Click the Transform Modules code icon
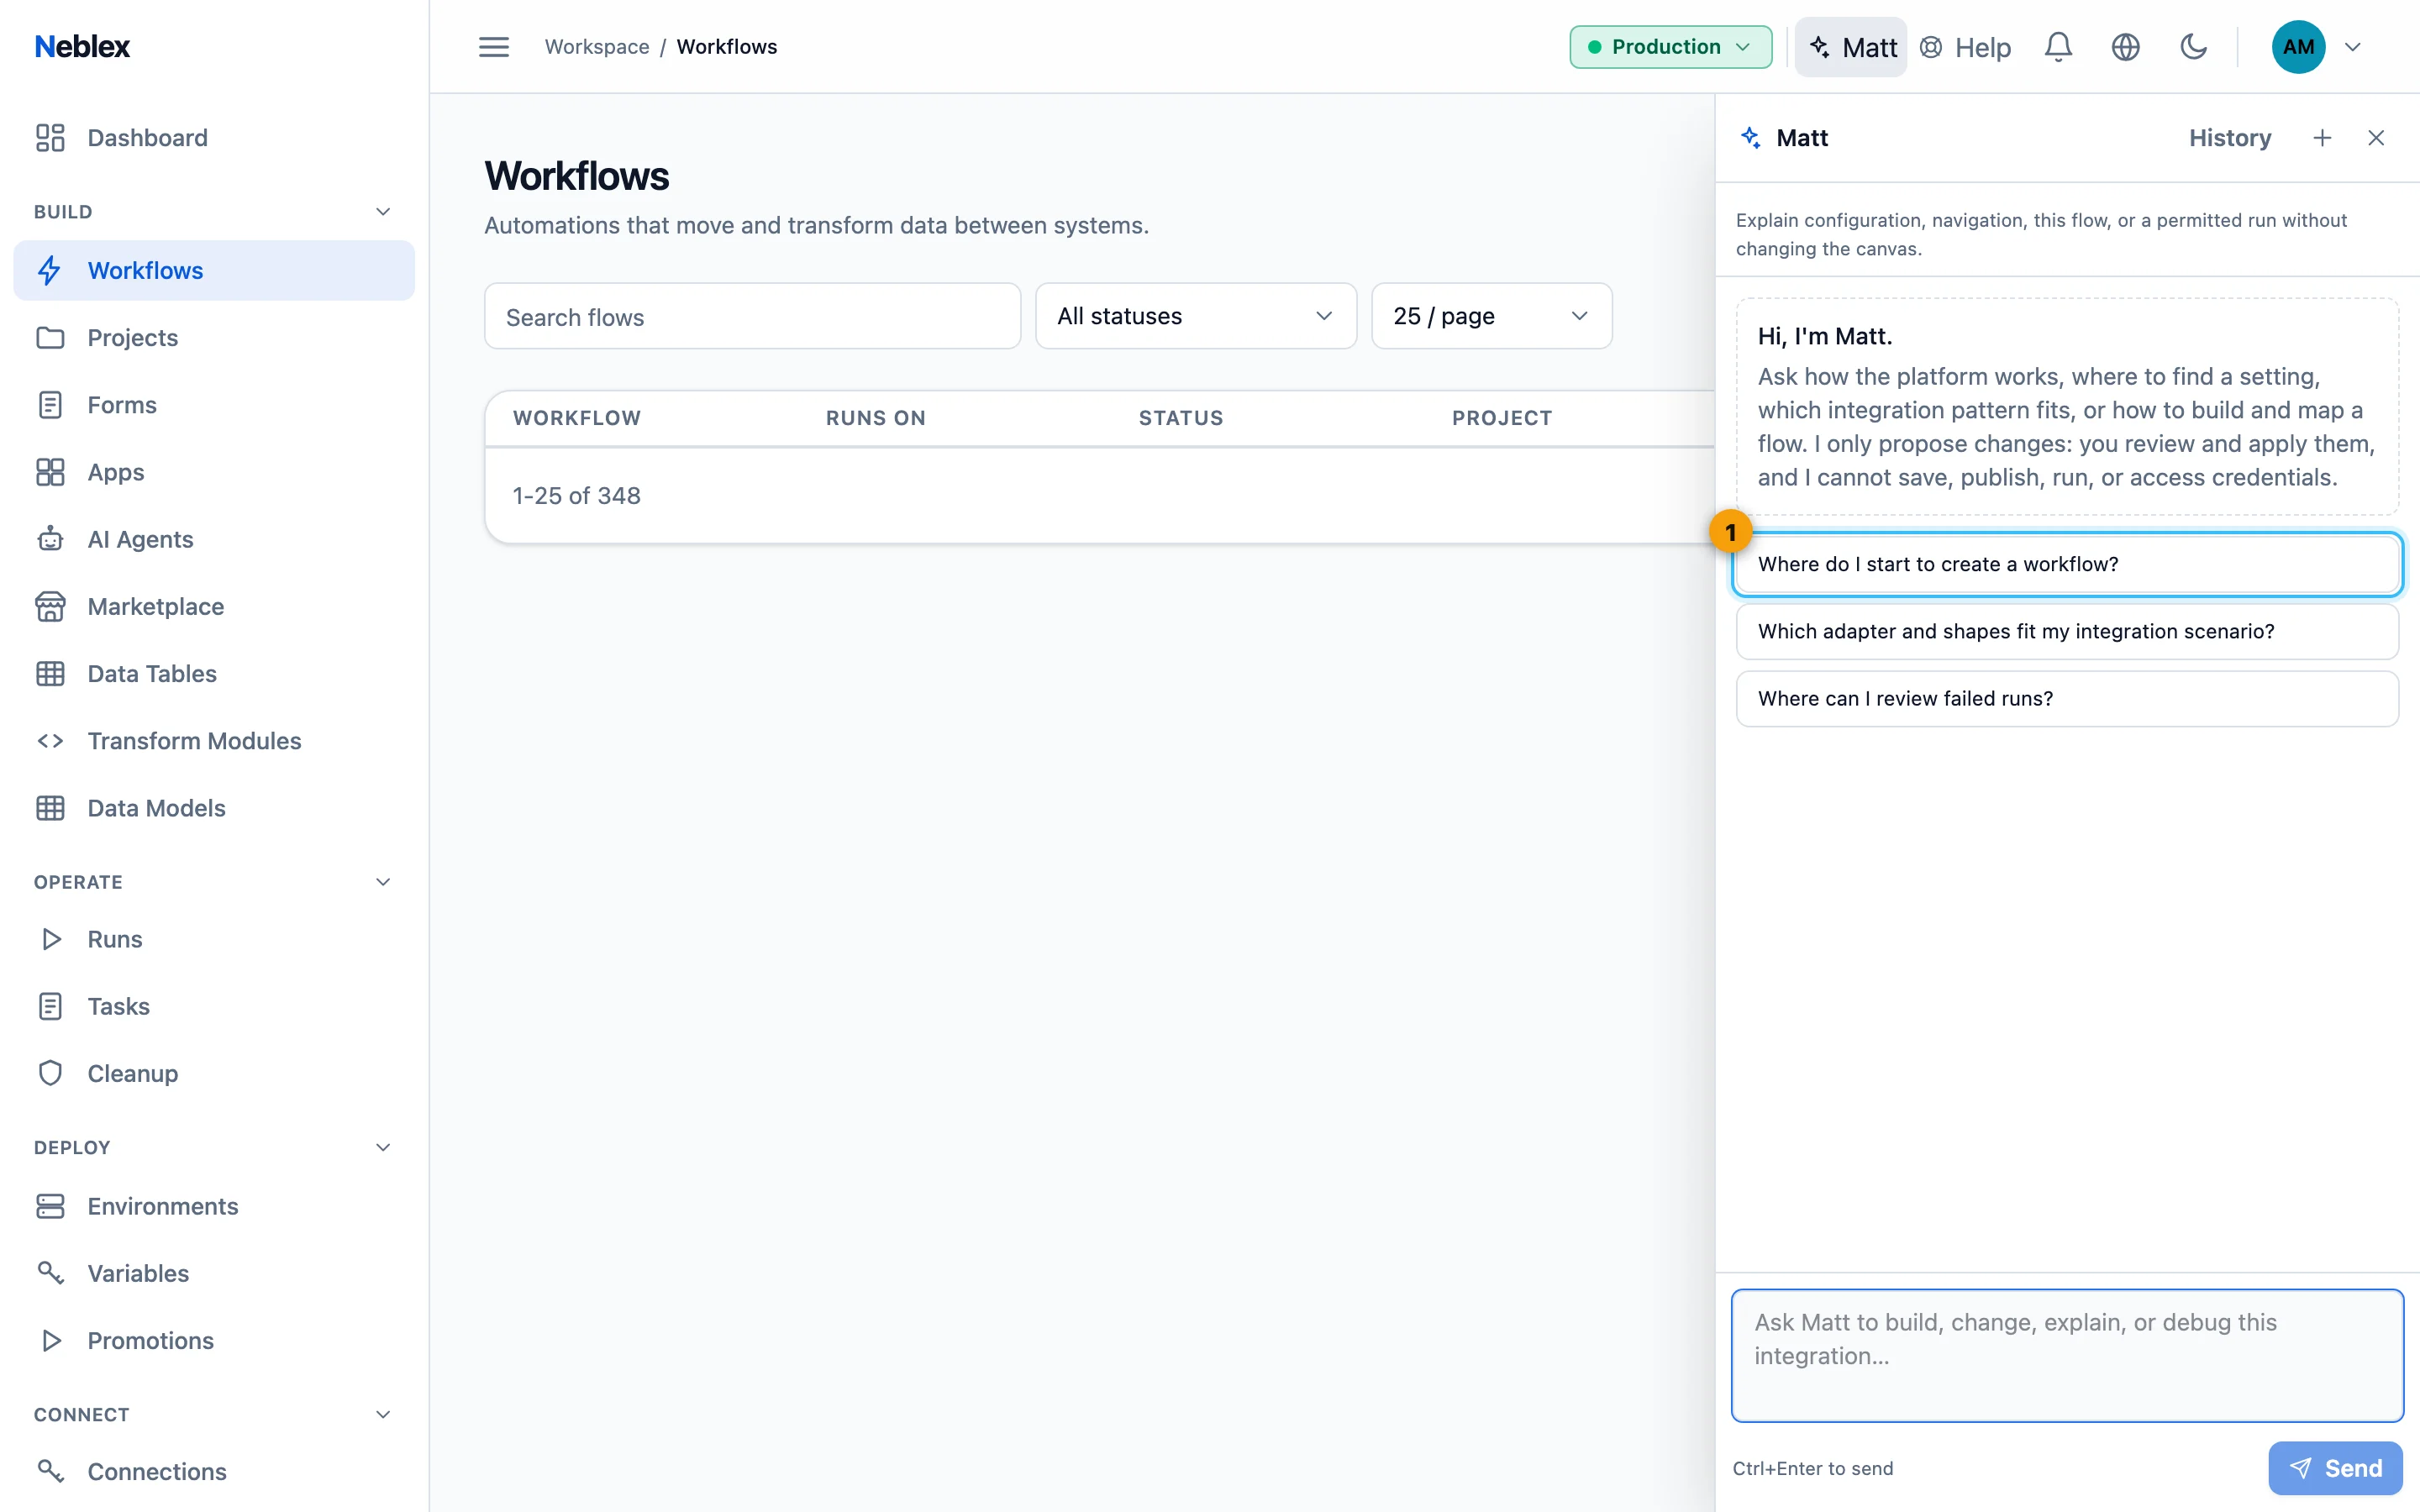 50,741
